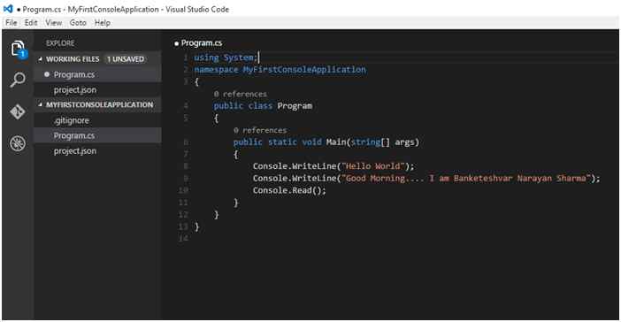Click the '0 references' lens above Main
Image resolution: width=621 pixels, height=322 pixels.
click(260, 130)
